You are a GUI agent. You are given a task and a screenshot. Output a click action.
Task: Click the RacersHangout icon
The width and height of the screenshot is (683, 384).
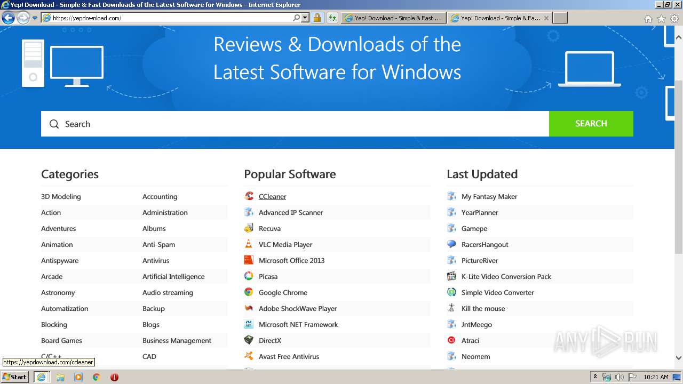pos(451,244)
